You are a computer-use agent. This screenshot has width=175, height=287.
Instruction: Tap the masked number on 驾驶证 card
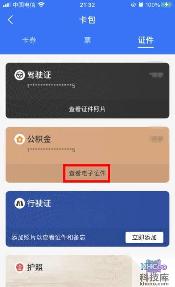[x=51, y=86]
